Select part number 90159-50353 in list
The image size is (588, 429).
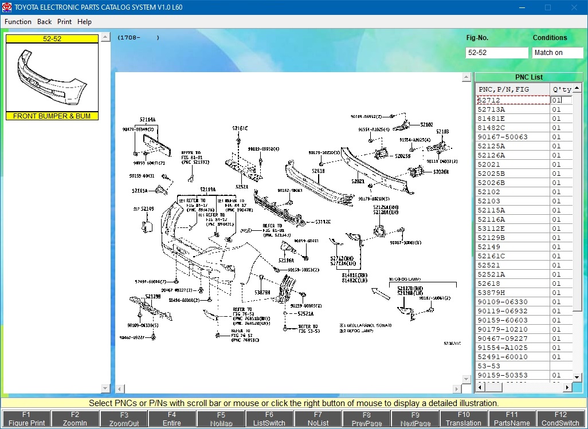pyautogui.click(x=513, y=375)
